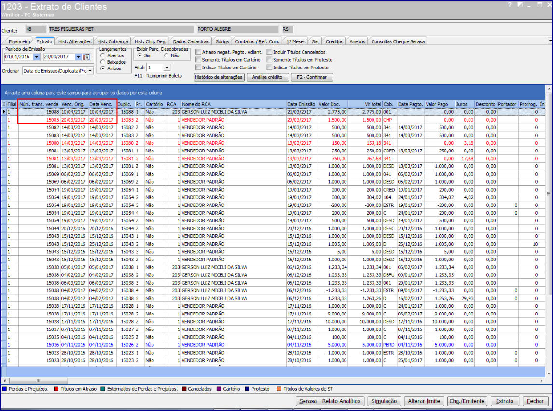Enable Incluir Títulos Cancelados checkbox
Viewport: 553px width, 411px height.
click(x=269, y=52)
